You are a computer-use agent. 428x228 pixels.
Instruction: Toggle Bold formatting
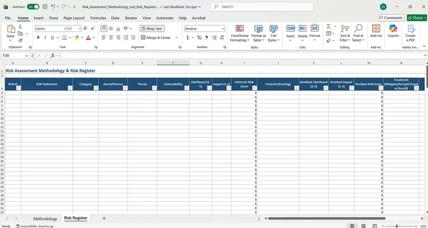[x=38, y=37]
